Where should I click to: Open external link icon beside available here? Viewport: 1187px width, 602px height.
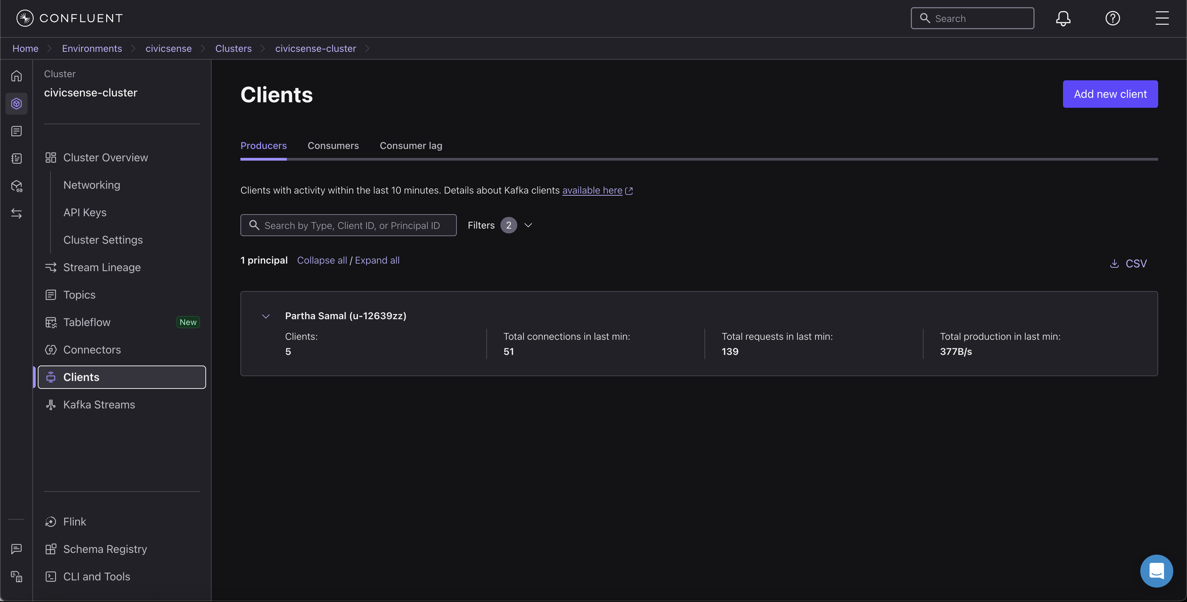(x=629, y=191)
